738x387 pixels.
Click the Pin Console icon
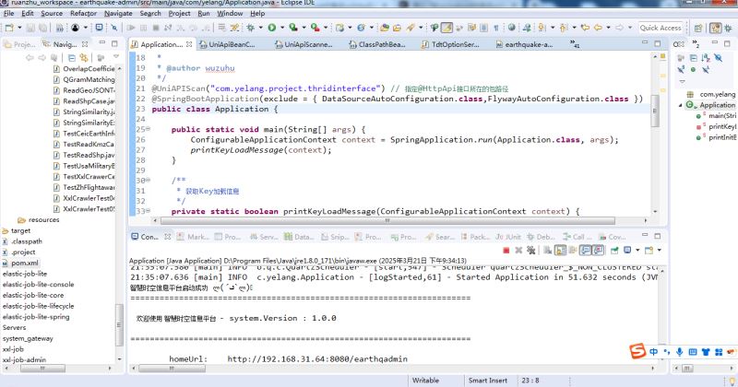point(614,250)
